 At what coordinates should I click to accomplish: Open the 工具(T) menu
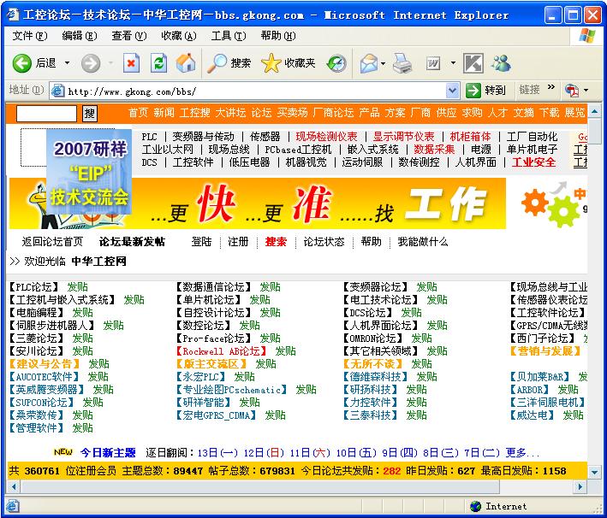pos(228,35)
